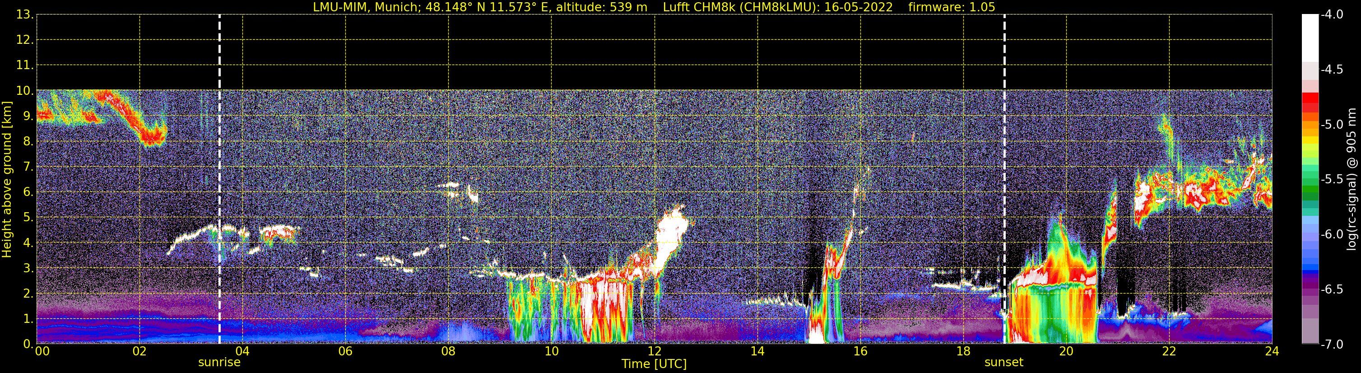Click the '18' tick label on time axis

coord(964,351)
